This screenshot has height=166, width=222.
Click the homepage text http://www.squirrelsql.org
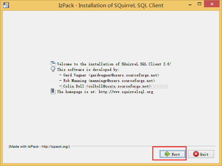click(x=126, y=92)
